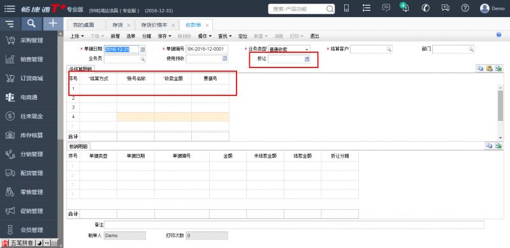
Task: Click the 折让分摊 column header
Action: [x=340, y=156]
